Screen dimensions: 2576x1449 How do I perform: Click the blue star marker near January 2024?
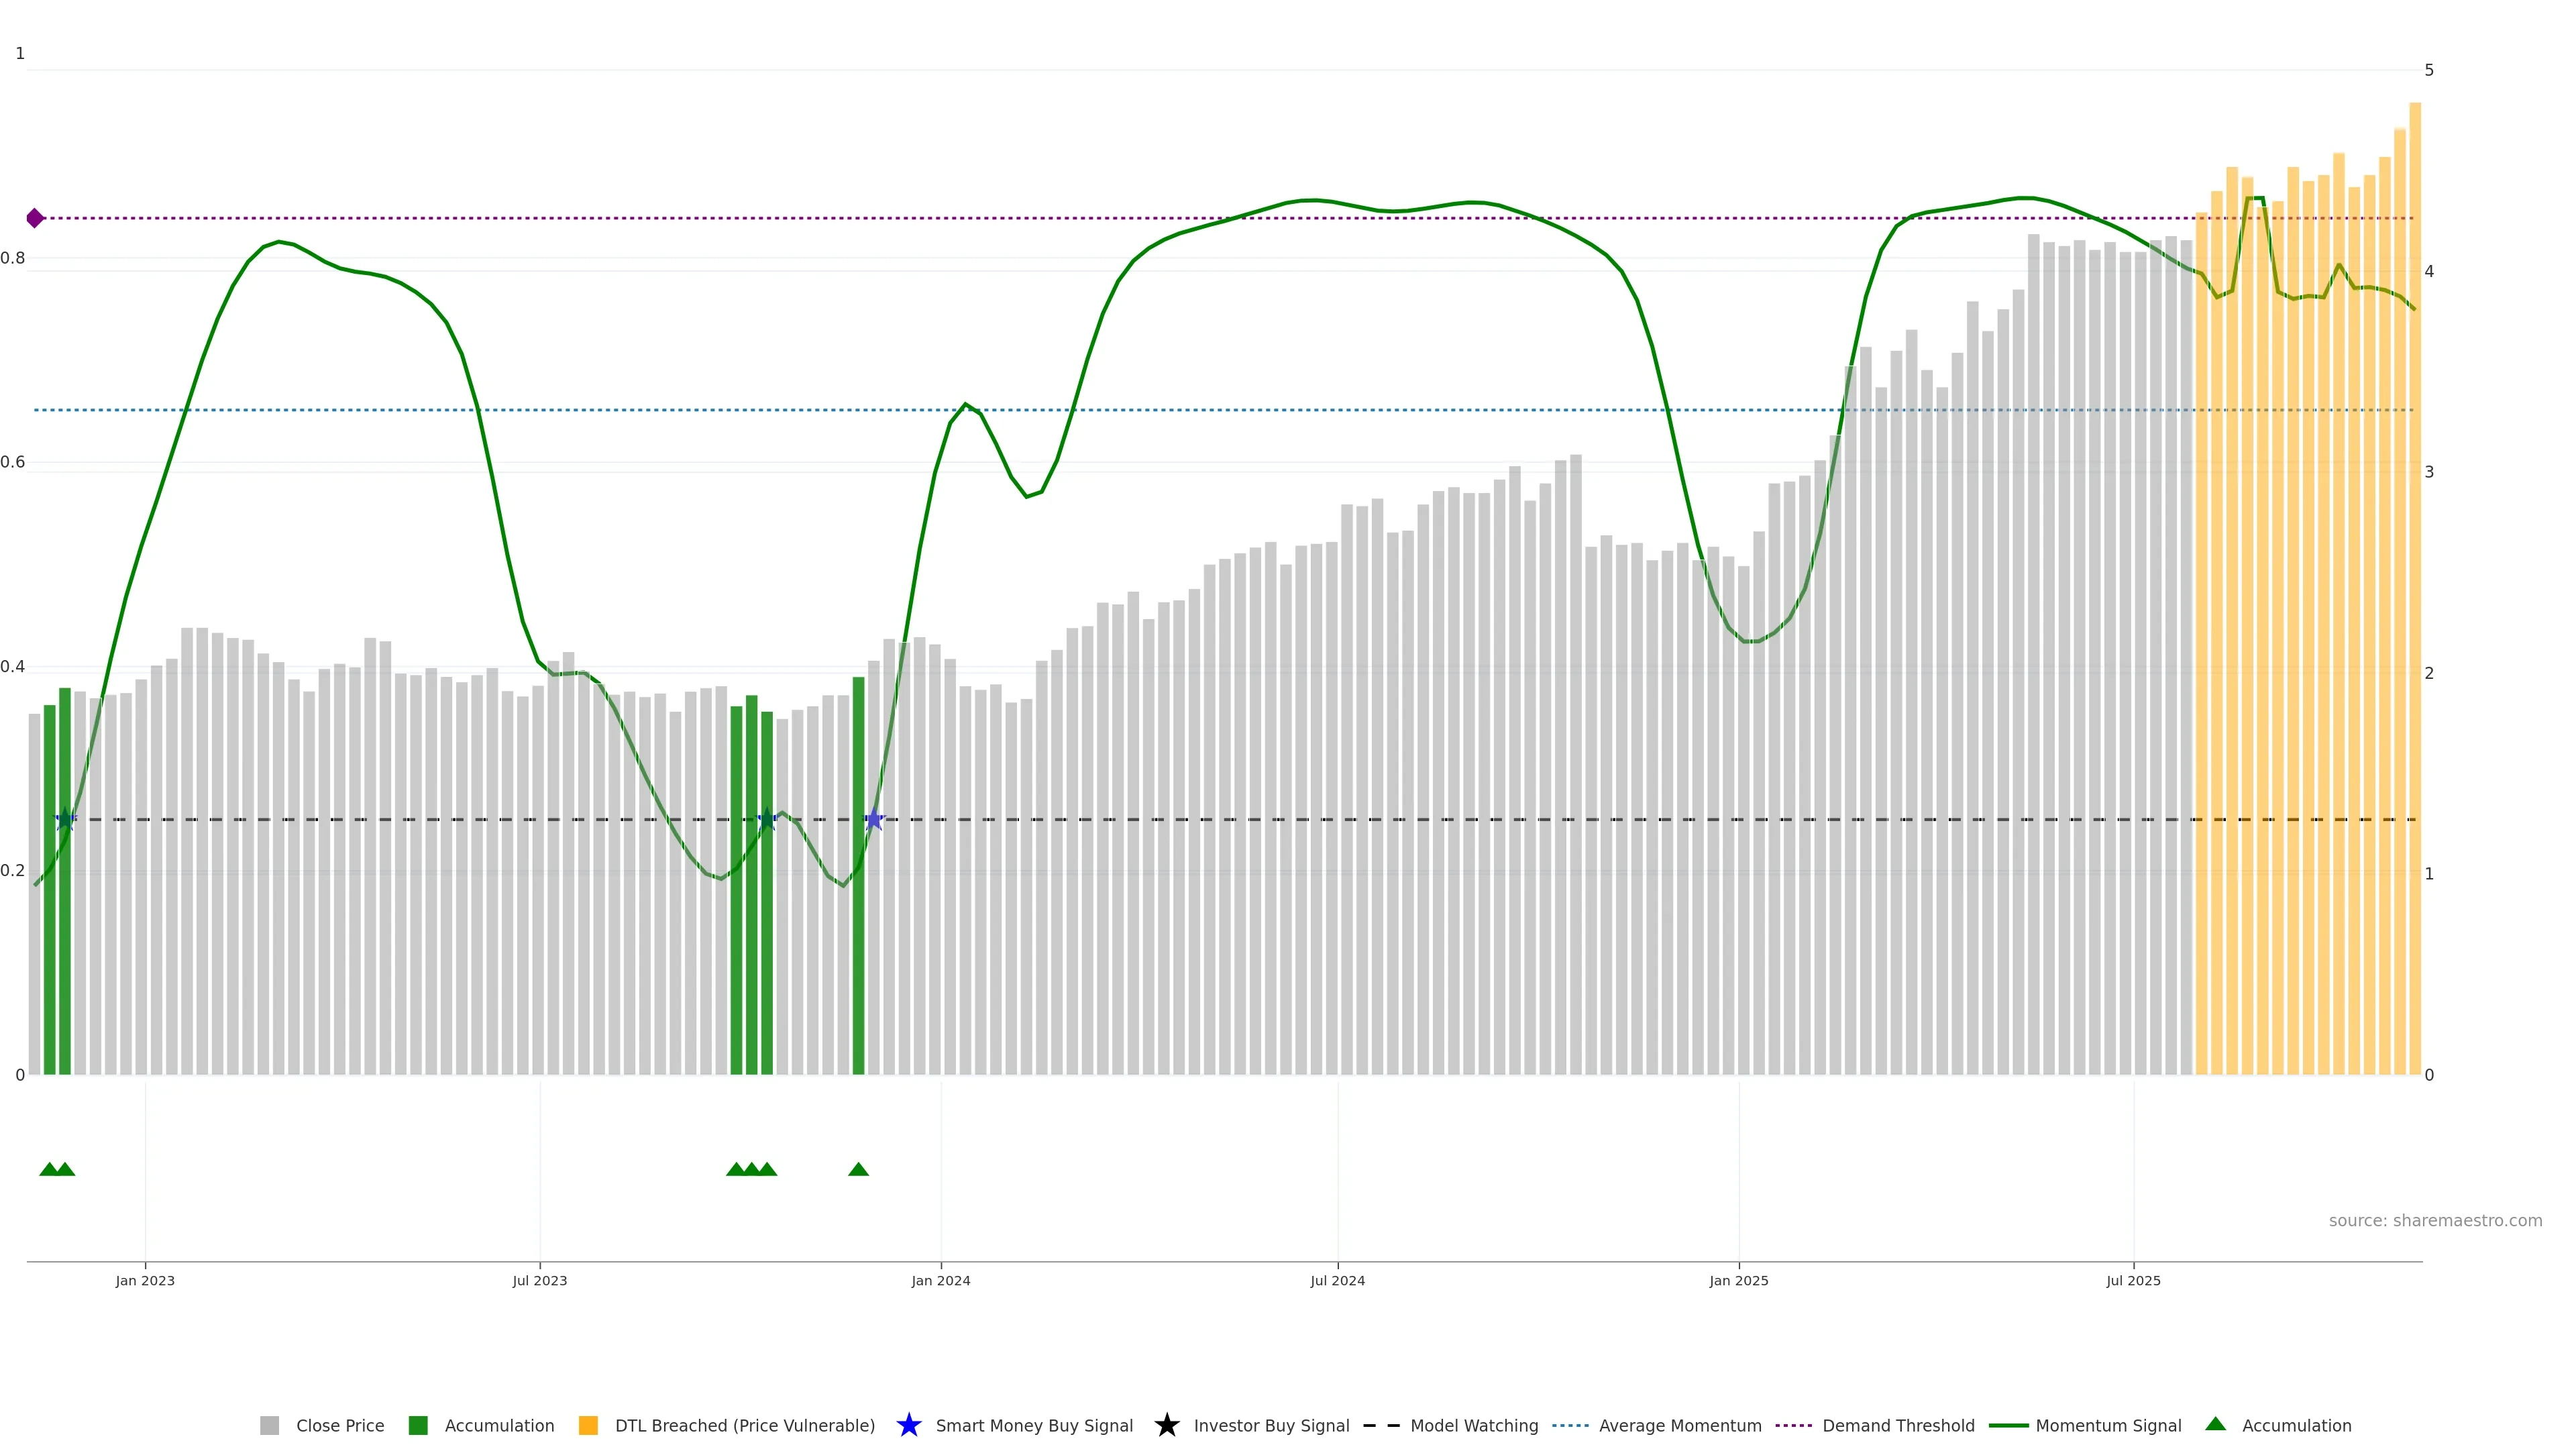[874, 820]
